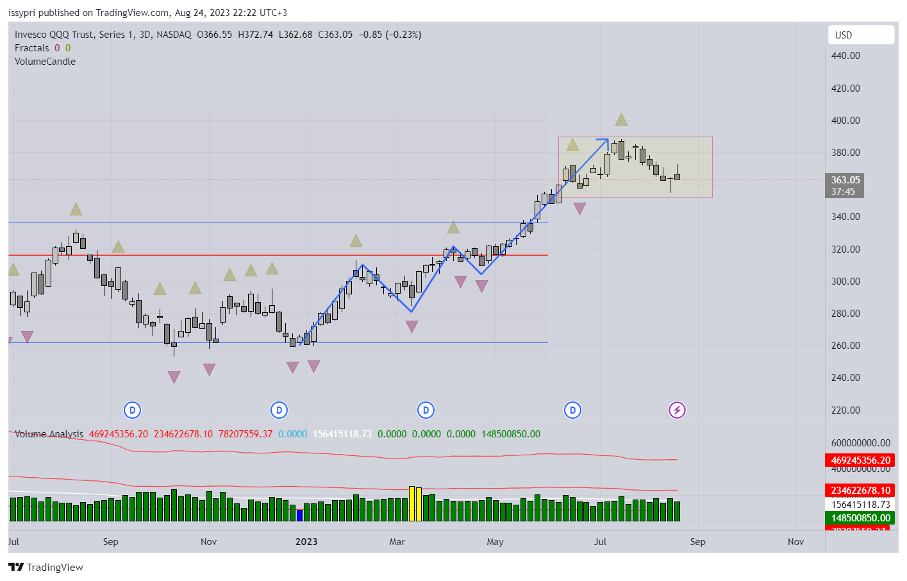Click the change value −0.85 (−0.23%)

tap(390, 35)
